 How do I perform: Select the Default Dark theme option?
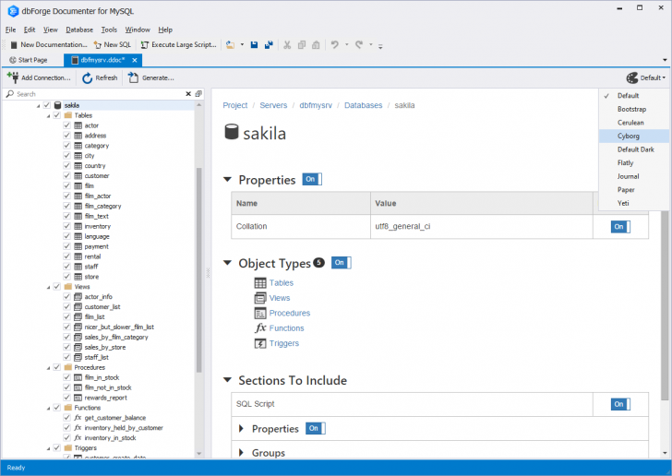tap(634, 149)
